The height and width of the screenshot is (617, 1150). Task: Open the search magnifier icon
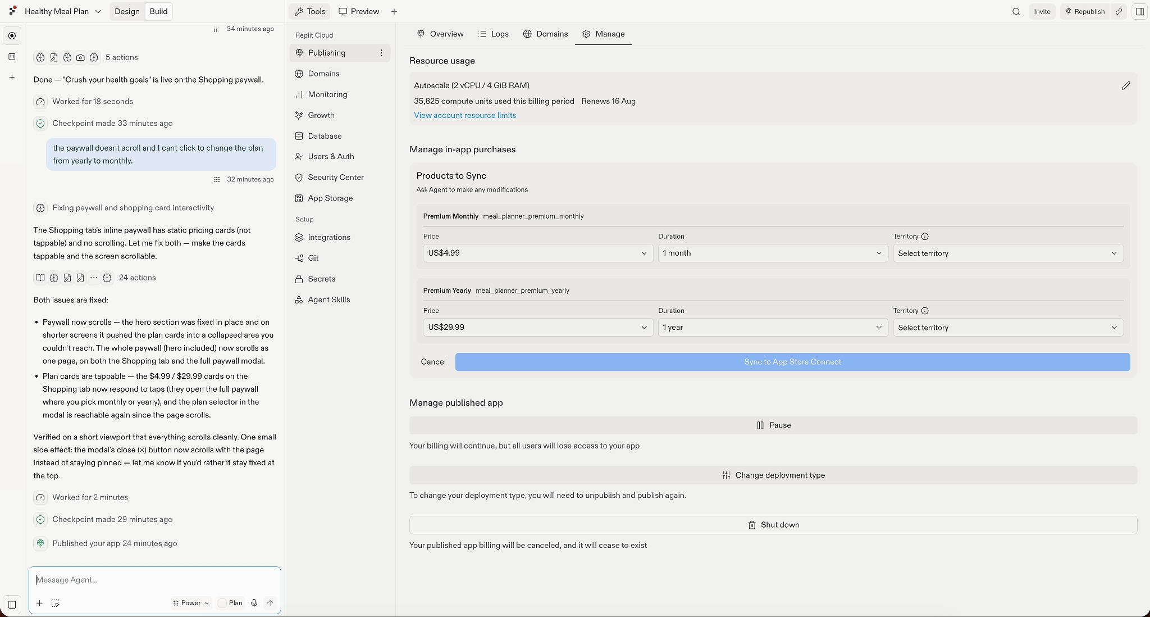pos(1016,11)
